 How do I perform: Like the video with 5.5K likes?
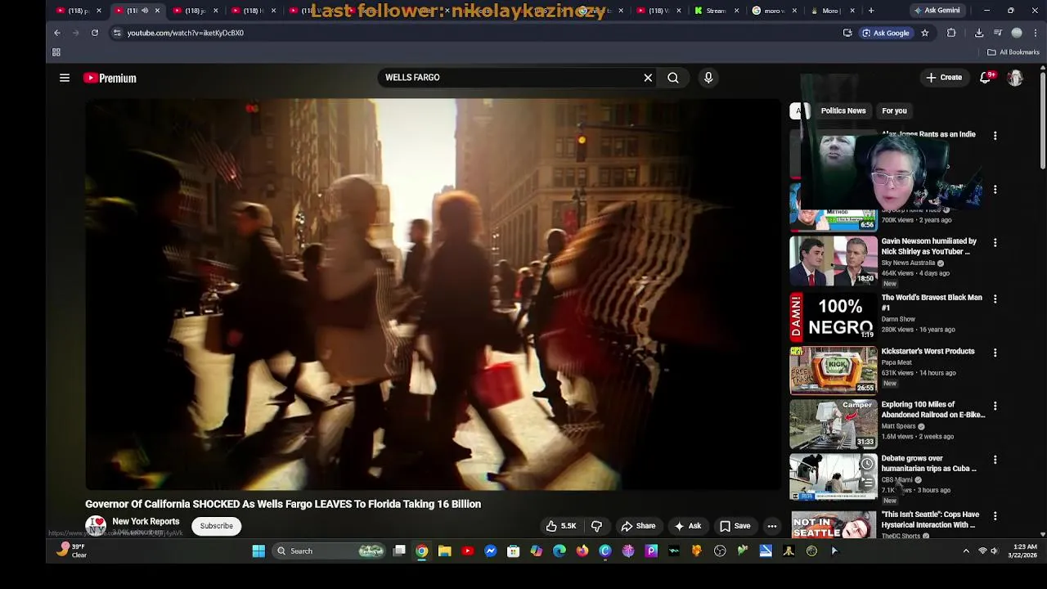tap(561, 526)
